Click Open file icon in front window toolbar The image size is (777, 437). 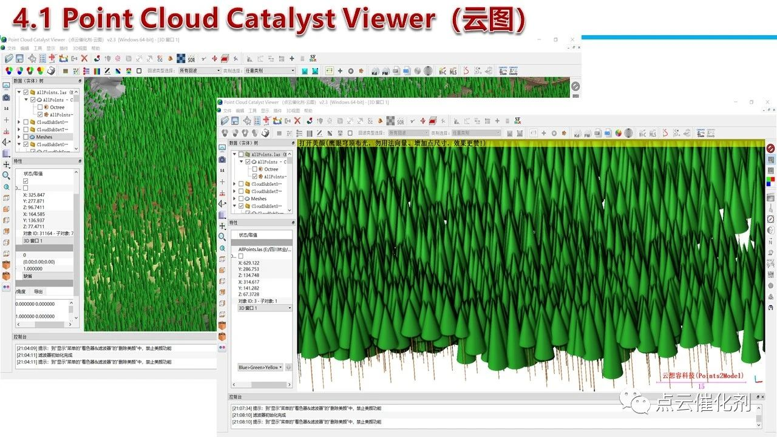click(225, 121)
